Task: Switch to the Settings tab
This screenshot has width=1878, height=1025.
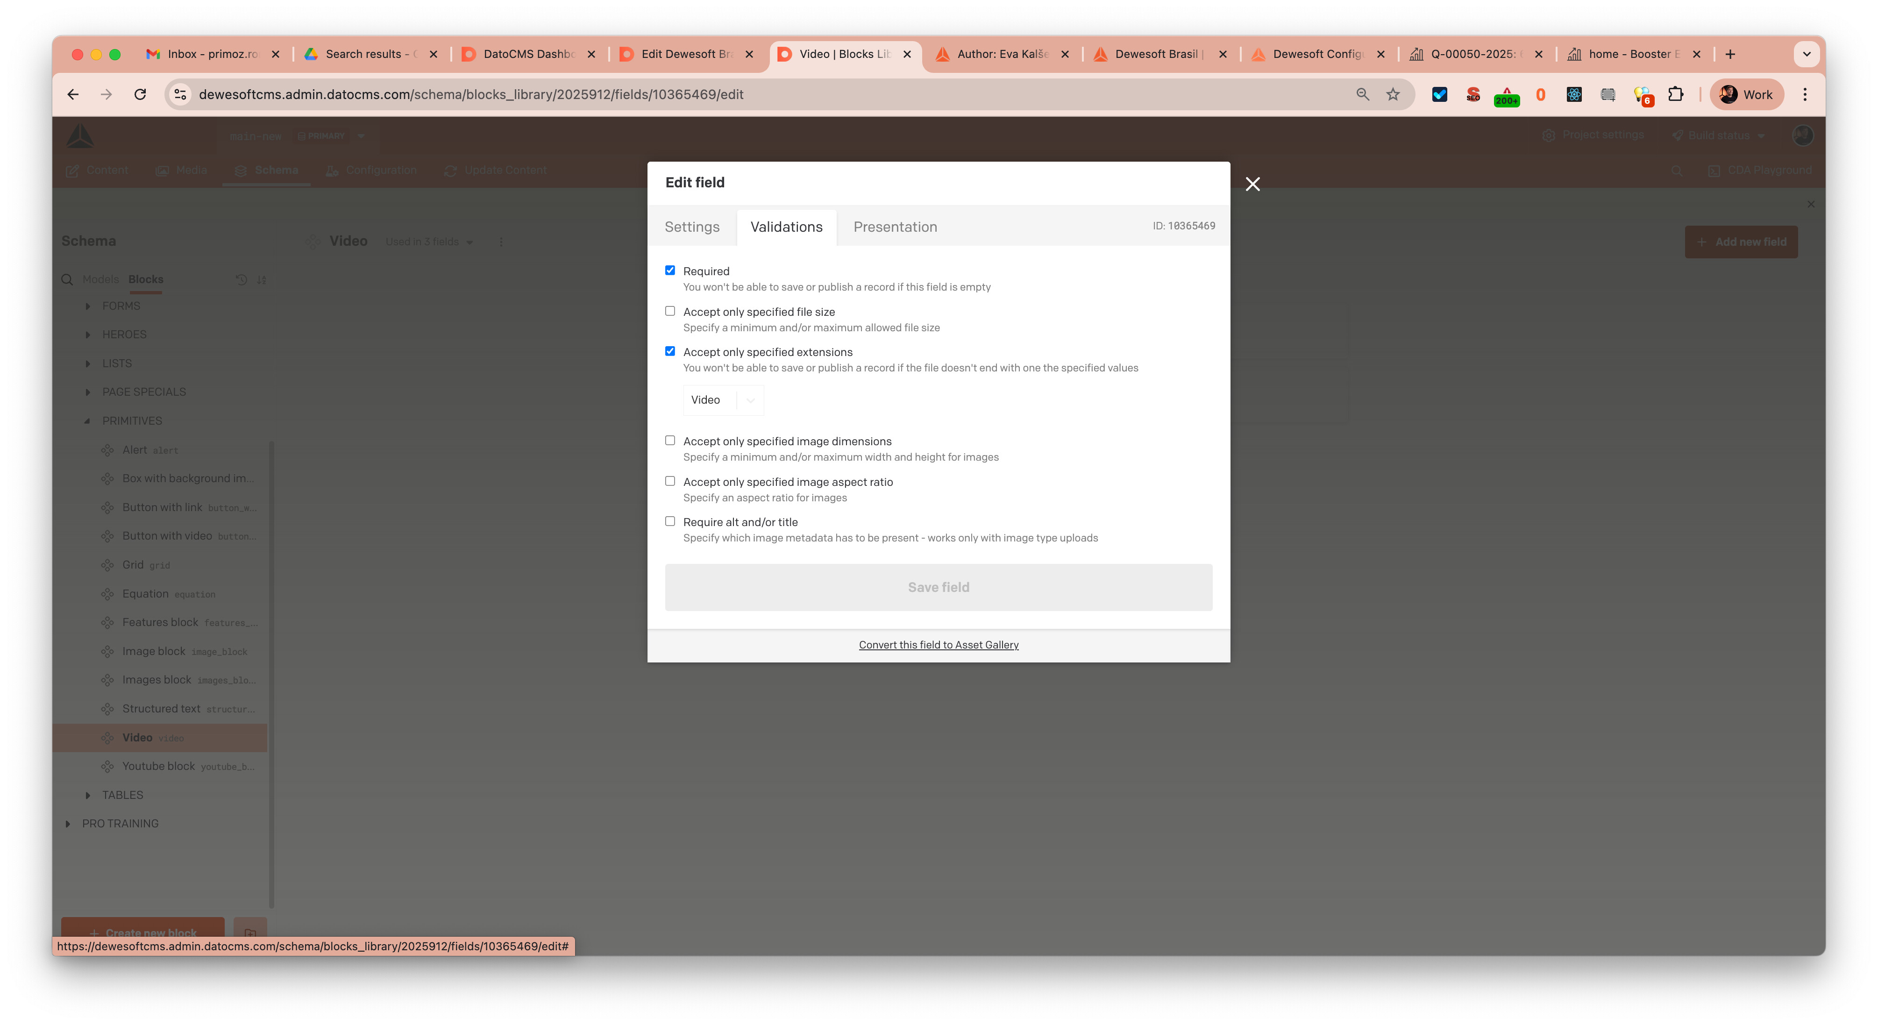Action: point(692,227)
